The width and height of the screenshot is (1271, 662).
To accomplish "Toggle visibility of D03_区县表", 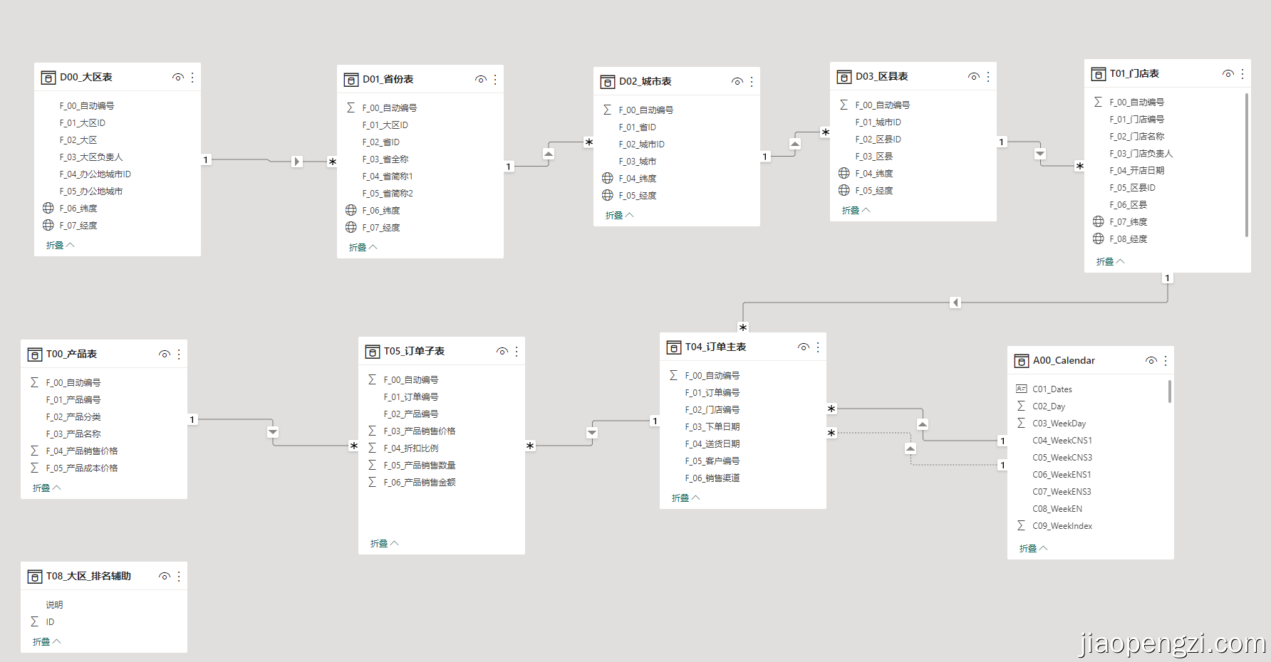I will pos(974,77).
